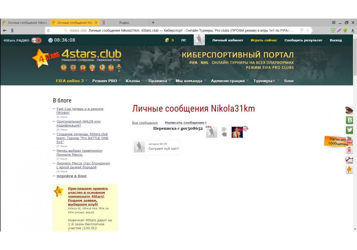Screen dimensions: 357x250
Task: Click the Twitter icon in sidebar
Action: tap(350, 130)
